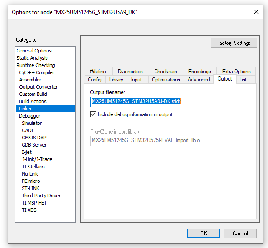
Task: Select TI Stellaris entry
Action: click(x=33, y=167)
